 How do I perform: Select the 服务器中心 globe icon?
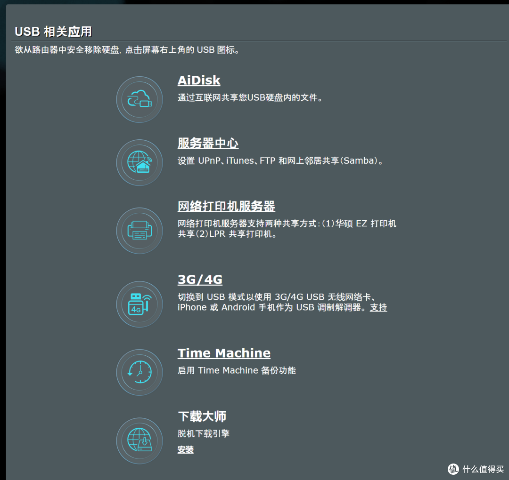pos(140,162)
